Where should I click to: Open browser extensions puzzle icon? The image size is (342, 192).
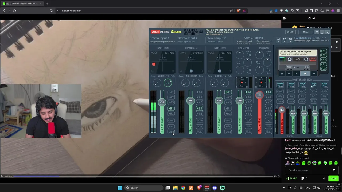point(292,11)
